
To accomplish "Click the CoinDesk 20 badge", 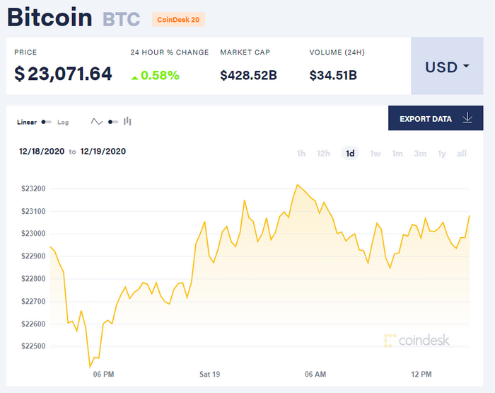I will coord(178,19).
